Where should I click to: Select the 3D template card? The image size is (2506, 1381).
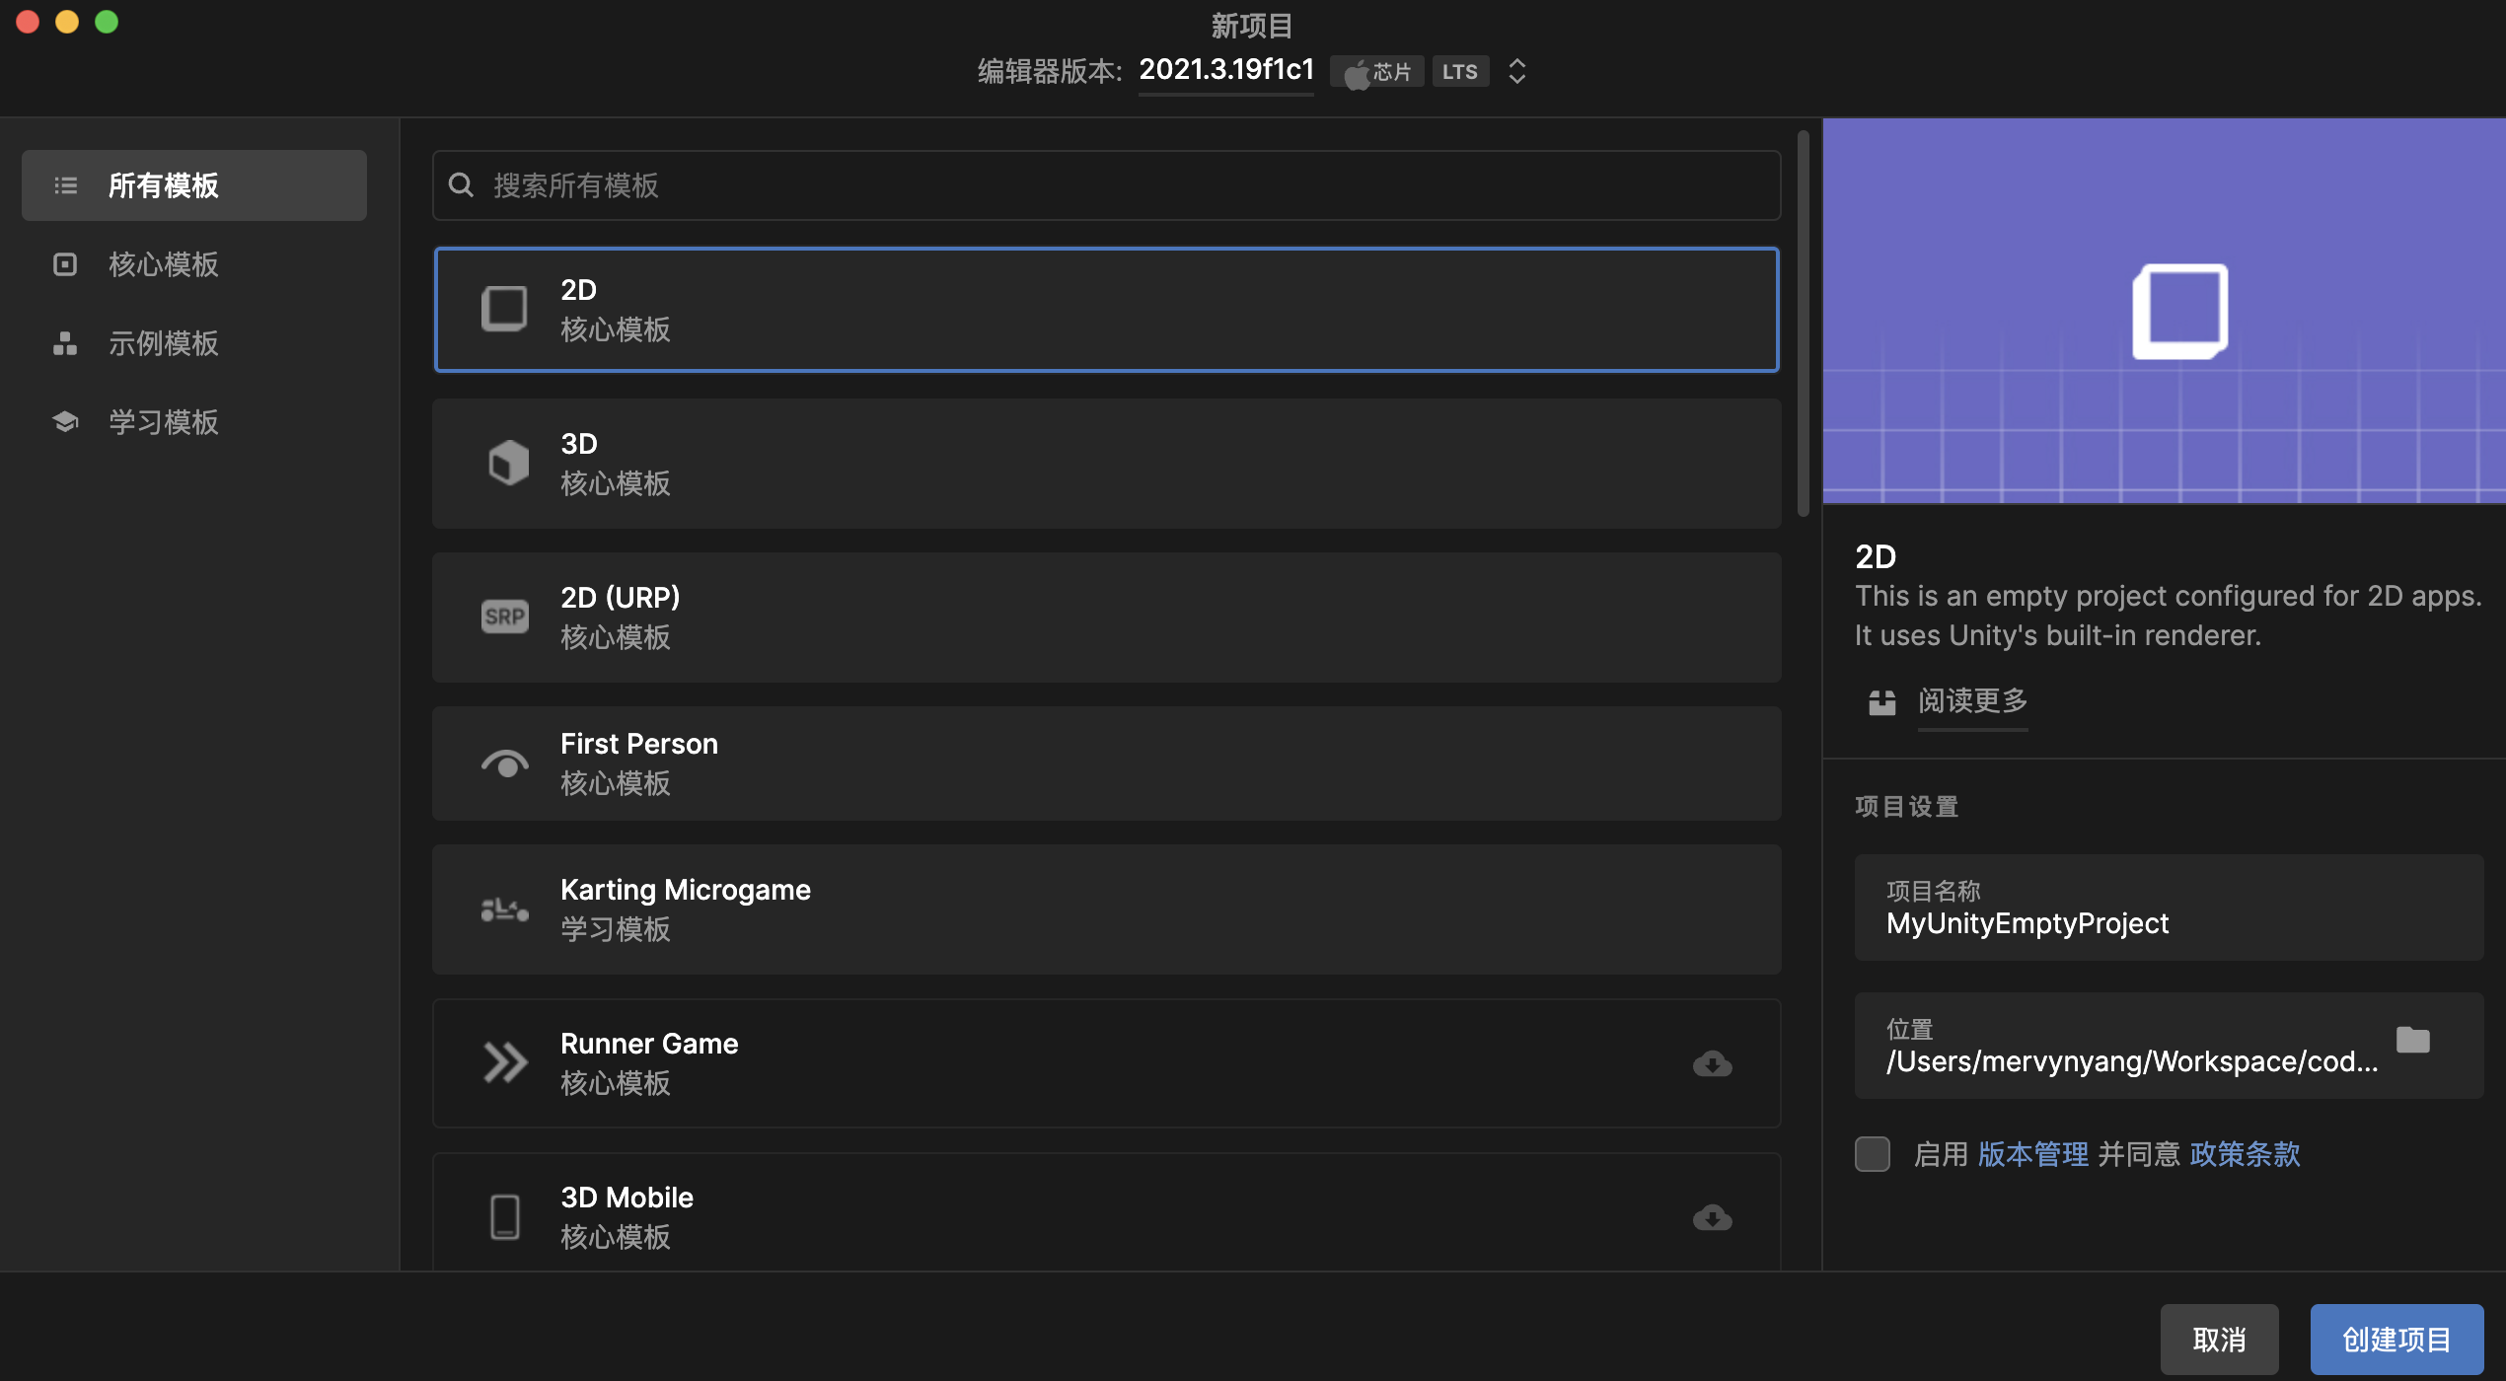point(1106,464)
